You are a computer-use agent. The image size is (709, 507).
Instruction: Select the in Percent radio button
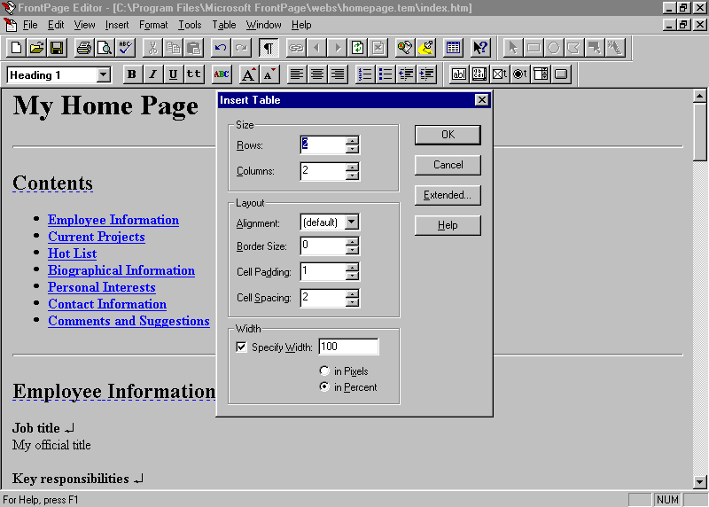pyautogui.click(x=324, y=387)
